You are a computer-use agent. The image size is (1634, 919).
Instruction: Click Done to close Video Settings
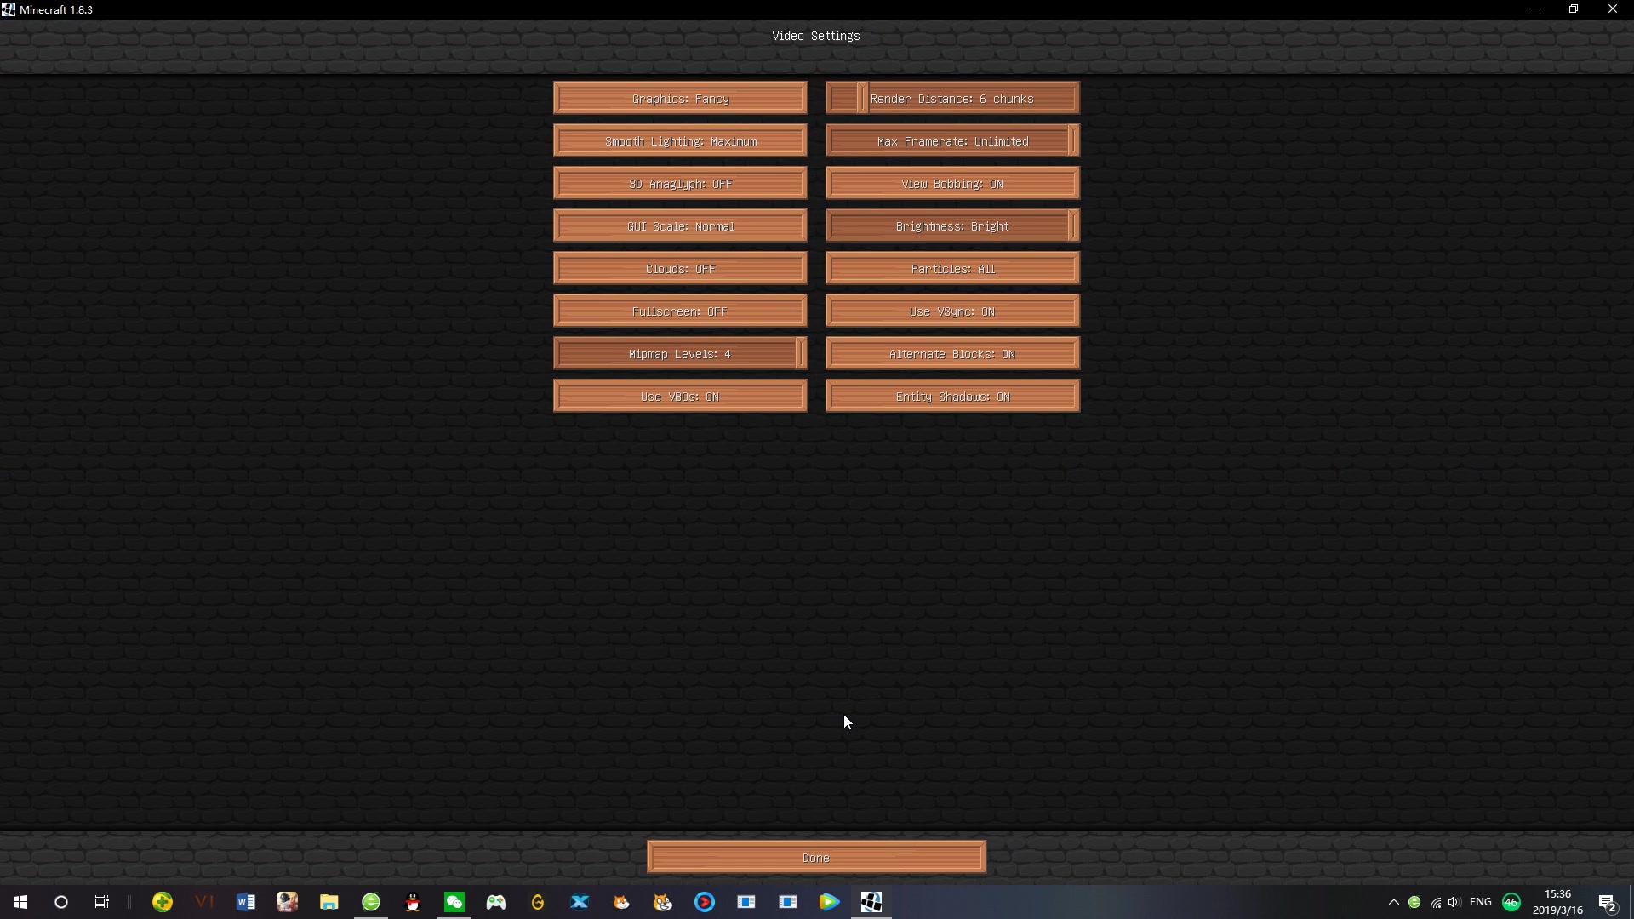816,857
